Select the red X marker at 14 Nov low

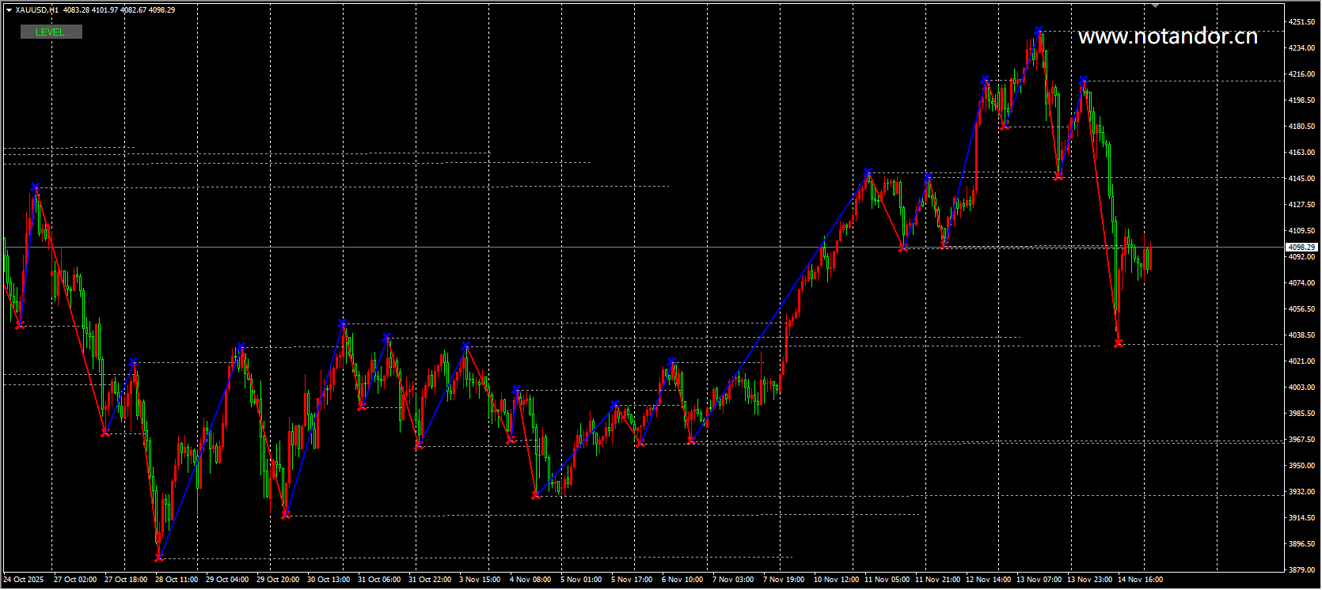point(1118,343)
